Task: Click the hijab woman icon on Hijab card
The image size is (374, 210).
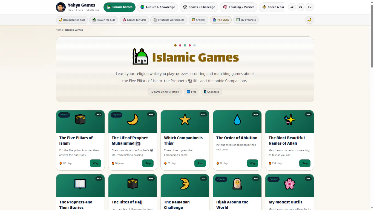Action: [x=237, y=184]
